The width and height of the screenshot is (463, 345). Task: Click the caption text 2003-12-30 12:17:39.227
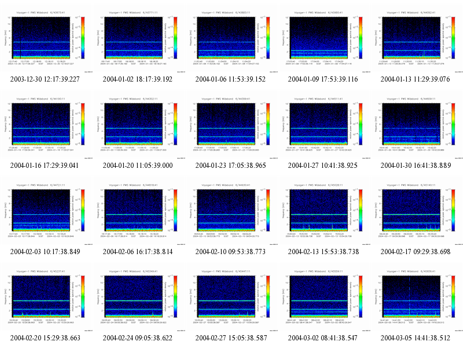coord(45,79)
